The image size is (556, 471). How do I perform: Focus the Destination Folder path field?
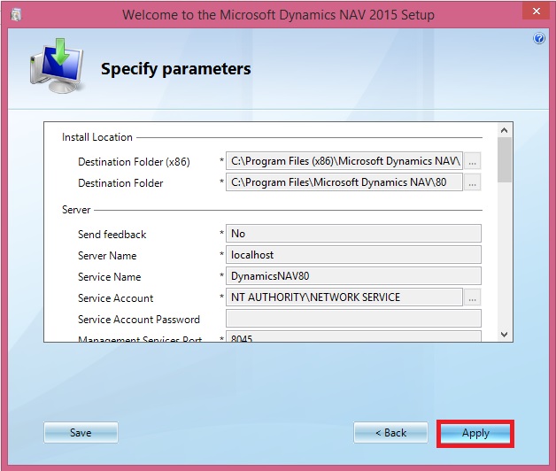coord(344,183)
